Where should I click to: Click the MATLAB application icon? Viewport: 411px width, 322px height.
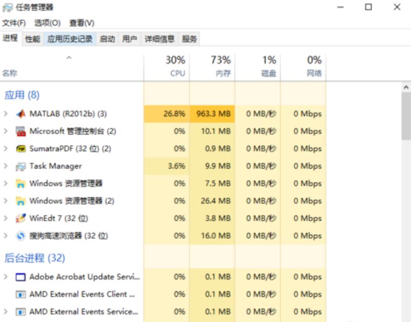pyautogui.click(x=21, y=113)
